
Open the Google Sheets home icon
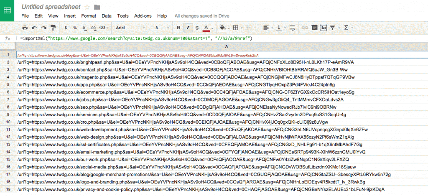point(7,10)
